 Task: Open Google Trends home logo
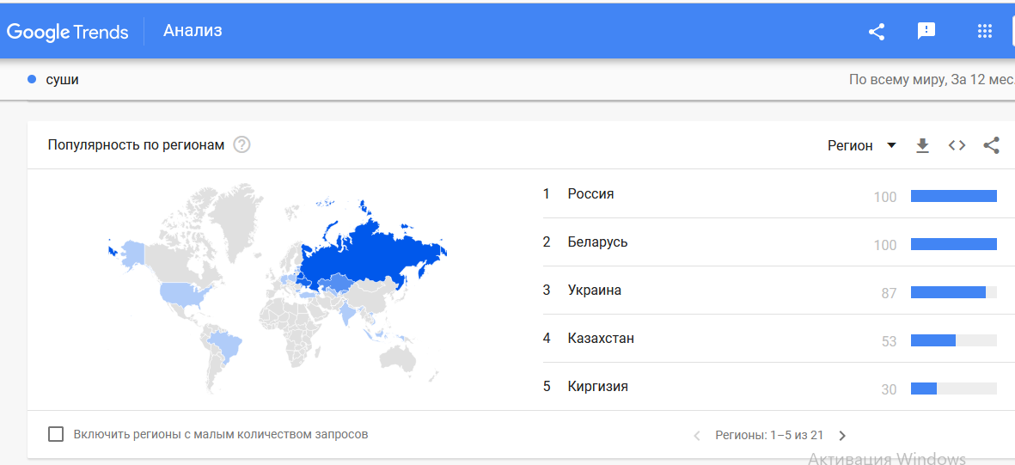(67, 31)
